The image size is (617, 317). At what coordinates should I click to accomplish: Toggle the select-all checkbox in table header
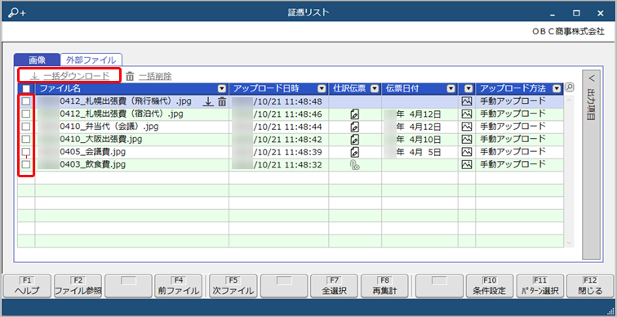tap(26, 89)
